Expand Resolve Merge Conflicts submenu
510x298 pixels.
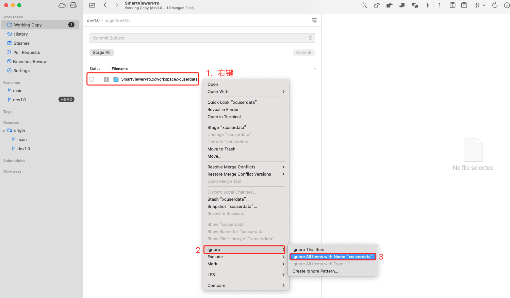pyautogui.click(x=283, y=167)
